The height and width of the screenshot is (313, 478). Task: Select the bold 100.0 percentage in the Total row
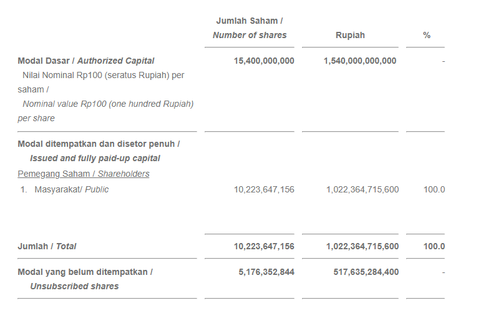[x=434, y=246]
